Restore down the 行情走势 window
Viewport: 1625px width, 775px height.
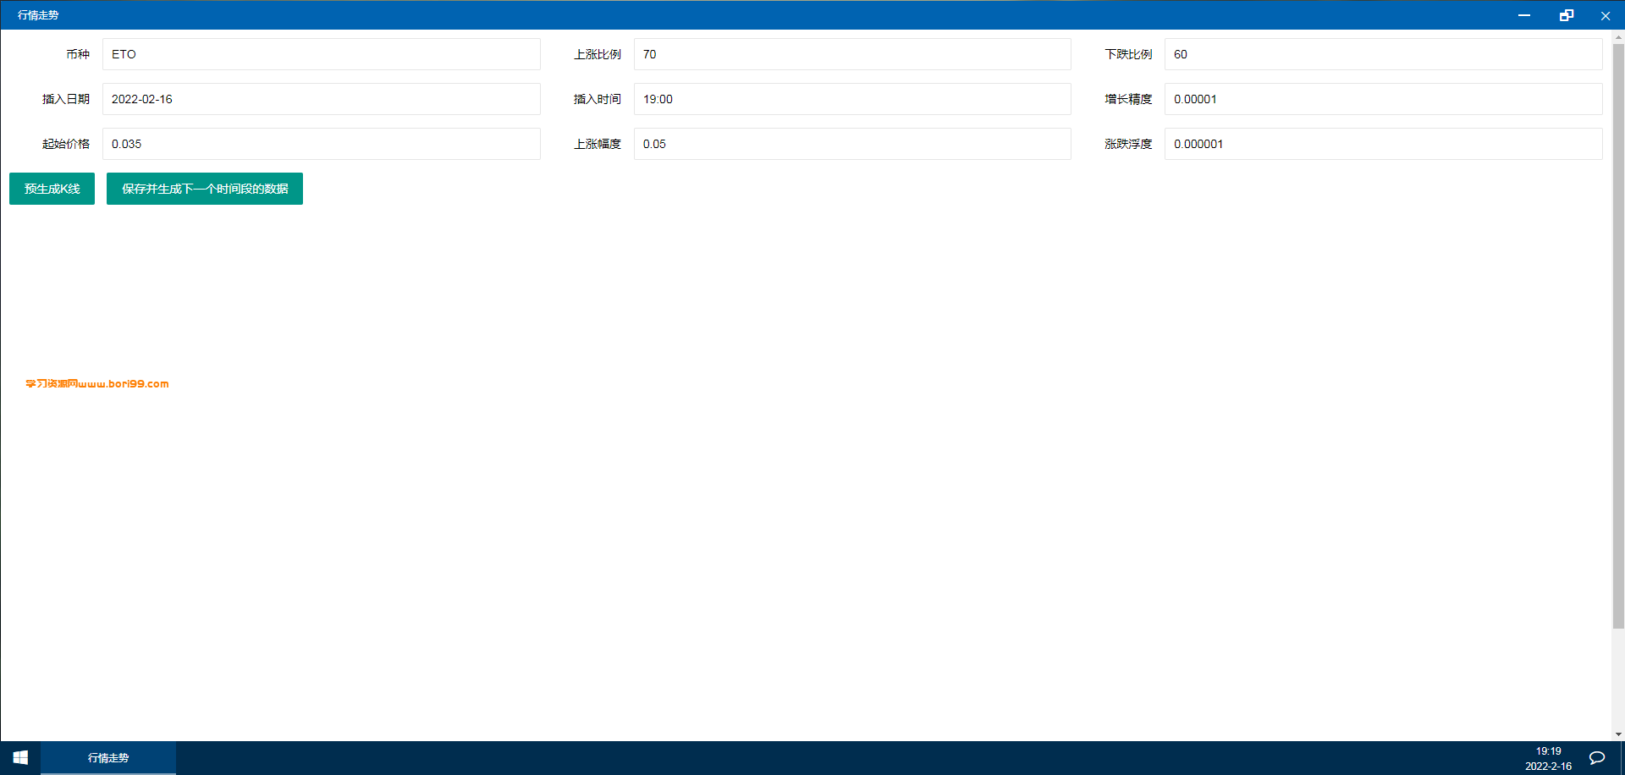point(1566,15)
